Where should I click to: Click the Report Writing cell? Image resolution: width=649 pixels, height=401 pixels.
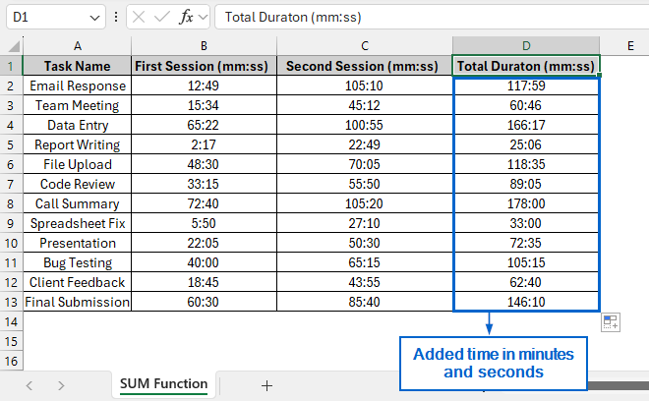pos(78,144)
